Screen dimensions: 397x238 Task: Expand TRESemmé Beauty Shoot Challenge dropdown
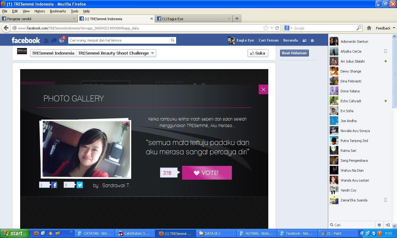(x=152, y=53)
